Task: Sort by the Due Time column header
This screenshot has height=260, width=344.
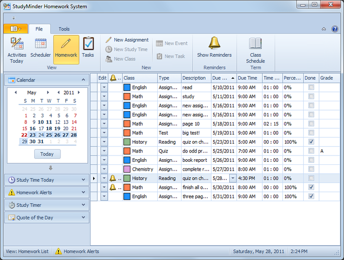Action: coord(249,78)
